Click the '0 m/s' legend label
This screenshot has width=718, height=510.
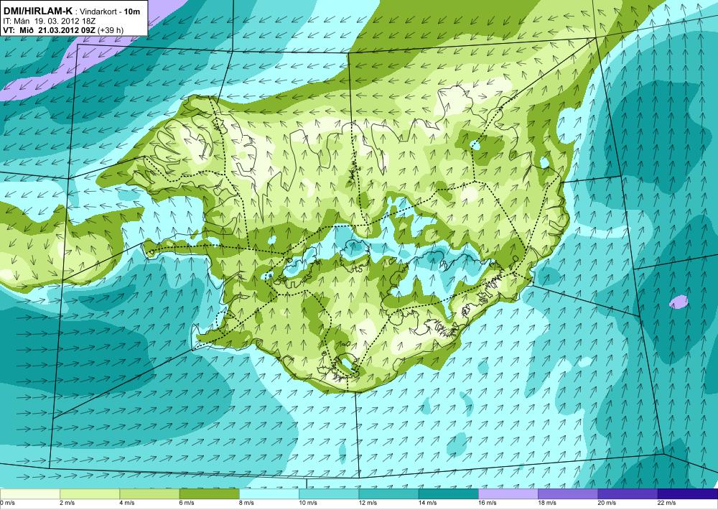click(8, 503)
